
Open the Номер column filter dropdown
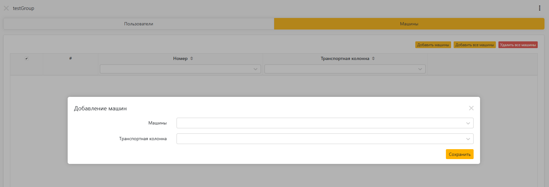pyautogui.click(x=180, y=69)
